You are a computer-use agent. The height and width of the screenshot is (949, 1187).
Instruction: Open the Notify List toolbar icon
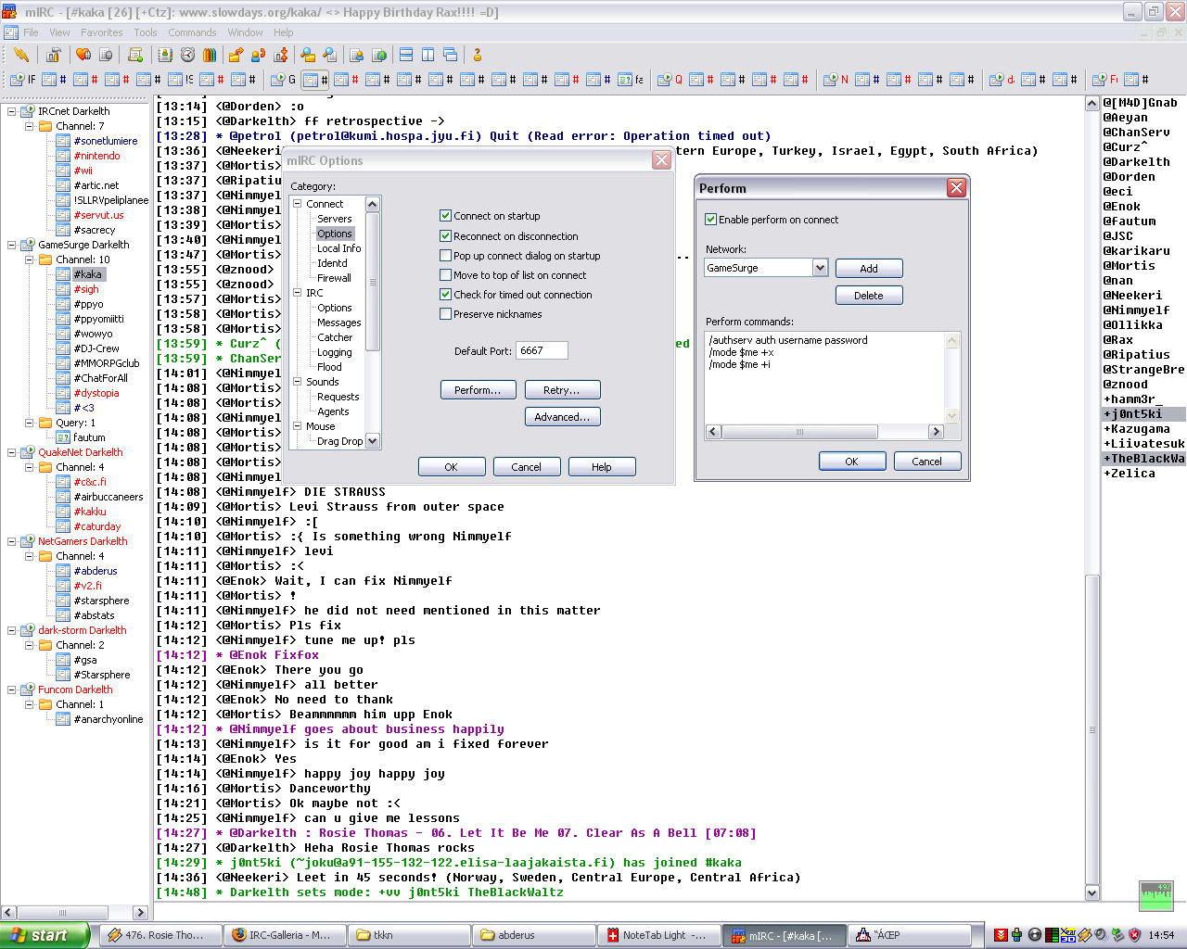point(357,55)
